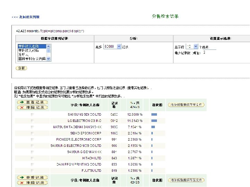Click listbox scroll down arrow
This screenshot has height=187, width=250.
[48, 59]
